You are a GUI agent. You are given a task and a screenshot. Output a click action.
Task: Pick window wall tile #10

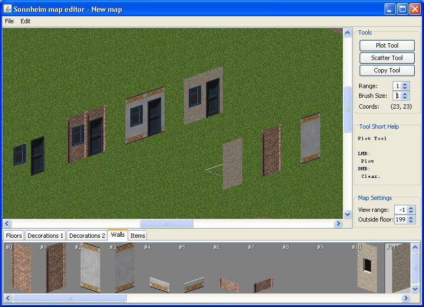[x=367, y=266]
